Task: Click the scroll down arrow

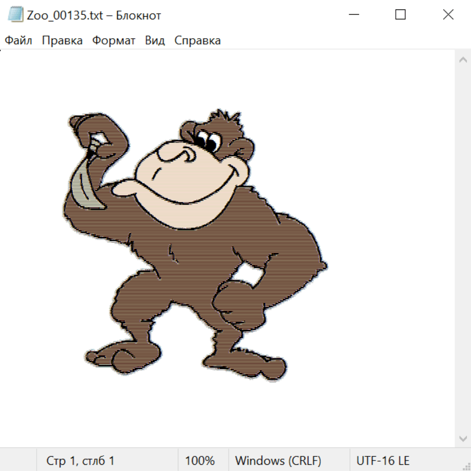Action: pyautogui.click(x=463, y=438)
